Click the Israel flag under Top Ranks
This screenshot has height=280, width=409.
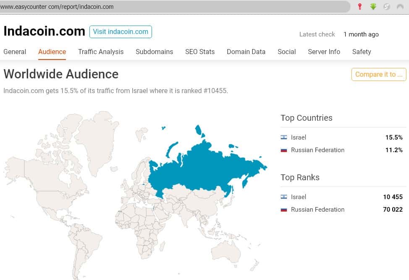[284, 197]
